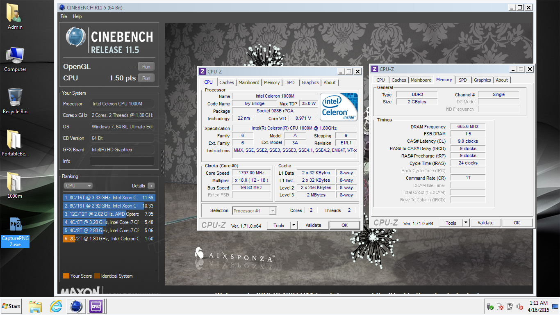Viewport: 560px width, 315px height.
Task: Select the 8C/16T @ 3.33 GHz Xeon ranking row
Action: coord(109,198)
